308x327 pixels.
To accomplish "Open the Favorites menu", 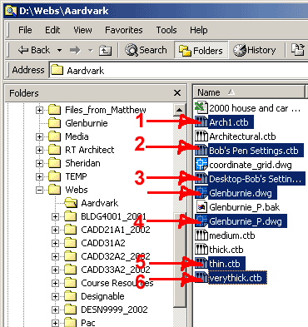I will [x=124, y=30].
